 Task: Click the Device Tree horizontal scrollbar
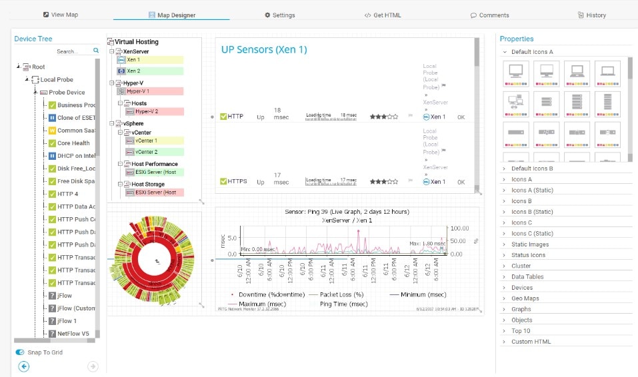(x=55, y=340)
